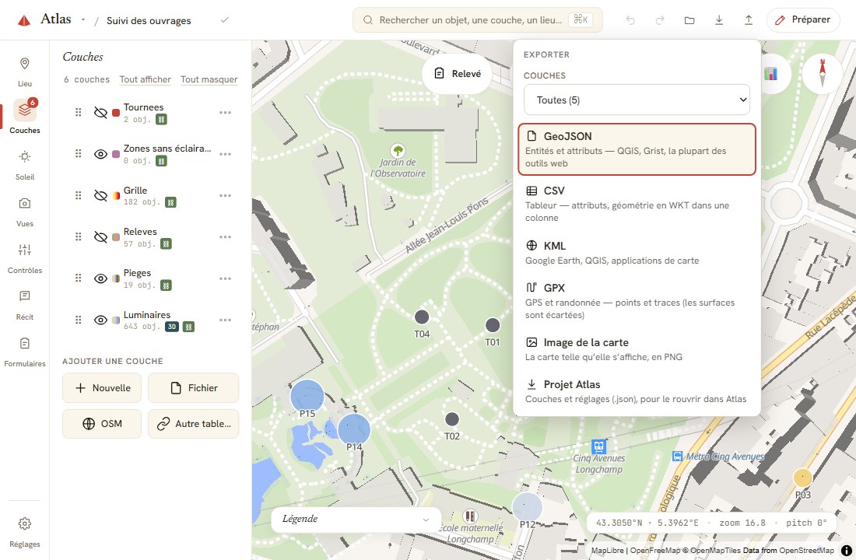The height and width of the screenshot is (560, 856).
Task: Click the search field Rechercher un objet
Action: [x=478, y=19]
